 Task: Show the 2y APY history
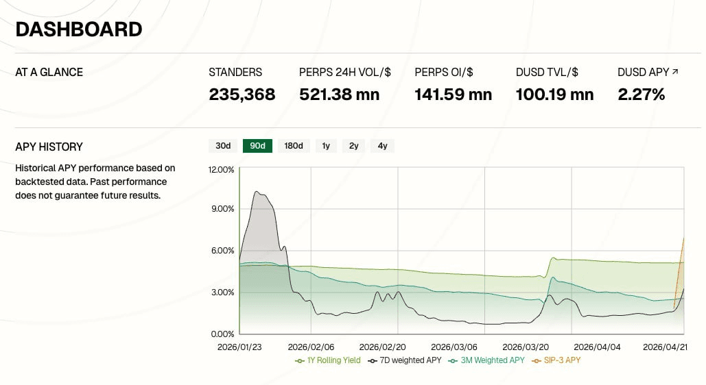pyautogui.click(x=353, y=146)
